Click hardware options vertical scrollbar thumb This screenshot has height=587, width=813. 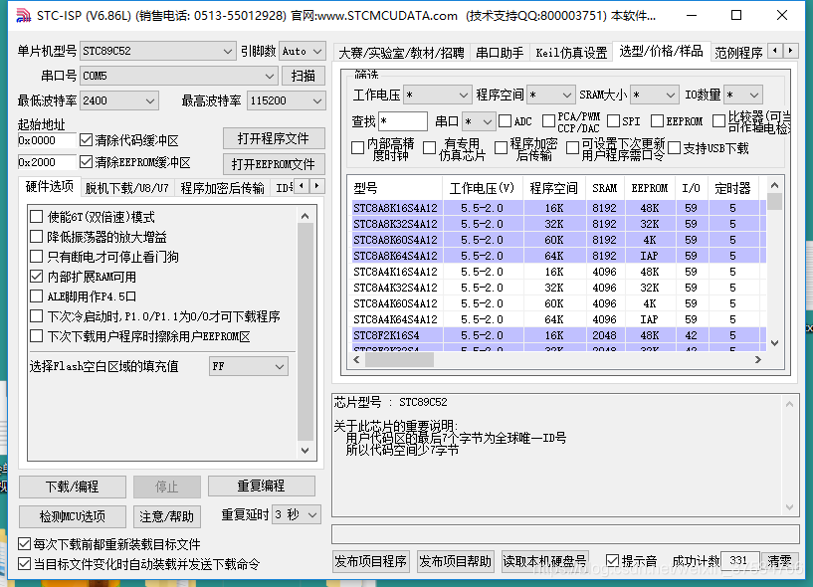coord(305,332)
